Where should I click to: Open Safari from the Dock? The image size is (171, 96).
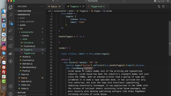pos(4,25)
